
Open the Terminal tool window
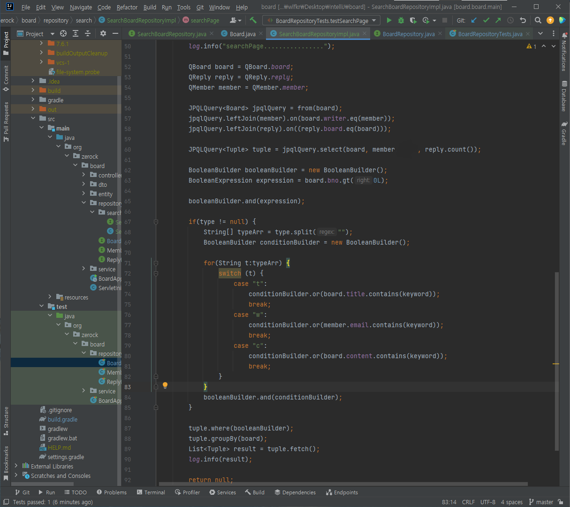[x=151, y=492]
